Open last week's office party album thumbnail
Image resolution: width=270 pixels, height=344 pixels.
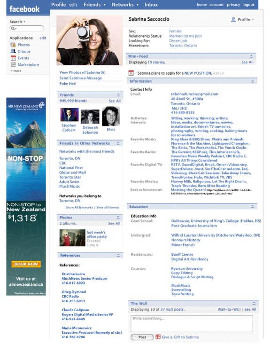72,238
